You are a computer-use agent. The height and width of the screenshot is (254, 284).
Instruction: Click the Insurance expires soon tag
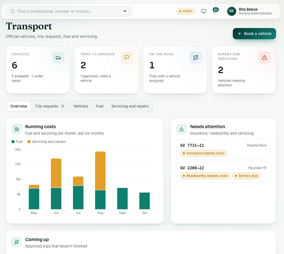[203, 153]
